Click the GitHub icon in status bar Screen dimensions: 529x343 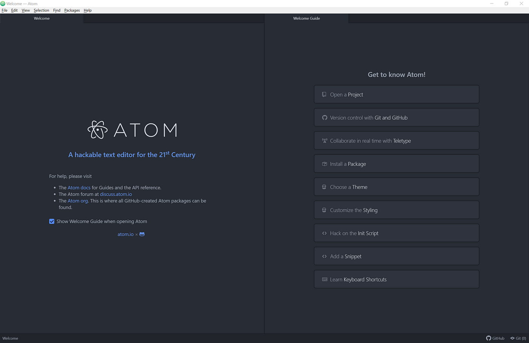489,338
